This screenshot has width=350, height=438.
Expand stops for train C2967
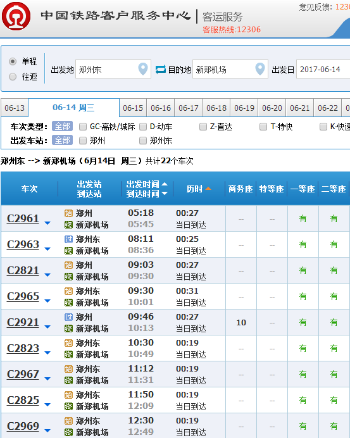click(x=47, y=379)
